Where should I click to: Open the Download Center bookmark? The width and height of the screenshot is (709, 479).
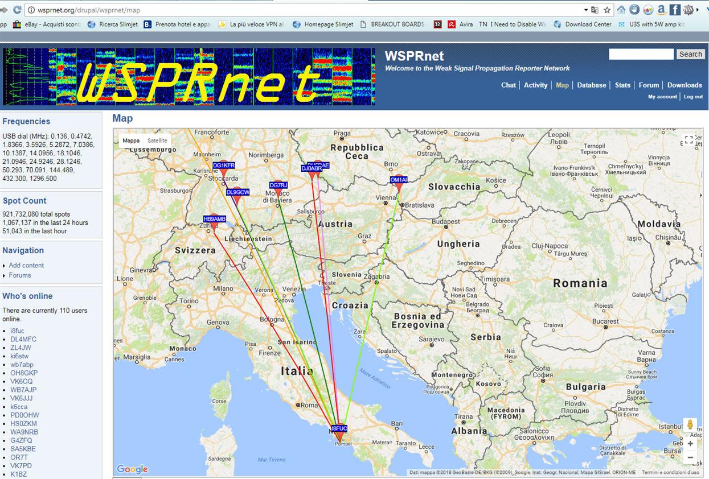(x=583, y=24)
